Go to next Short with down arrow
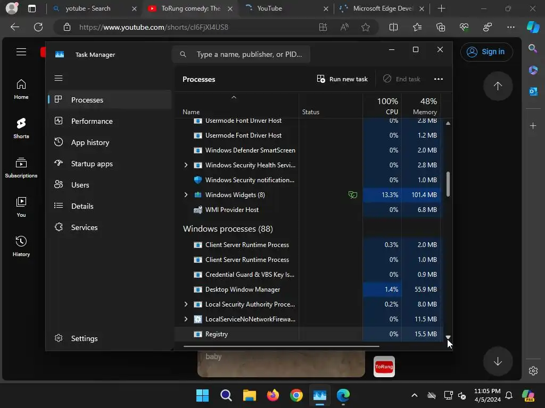 [x=498, y=361]
